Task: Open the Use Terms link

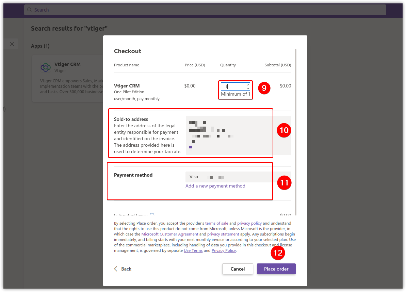Action: click(x=193, y=250)
